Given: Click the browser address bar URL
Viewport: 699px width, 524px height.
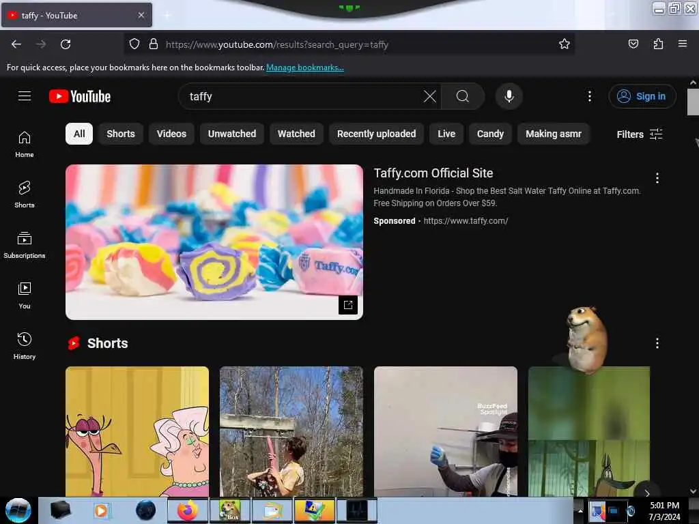Looking at the screenshot, I should pos(277,44).
